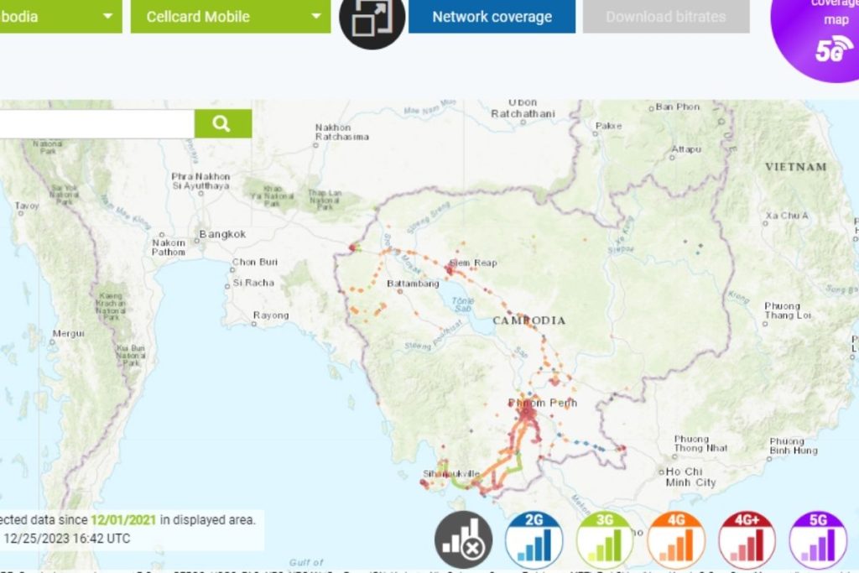Click the Battambang map label

pyautogui.click(x=413, y=284)
